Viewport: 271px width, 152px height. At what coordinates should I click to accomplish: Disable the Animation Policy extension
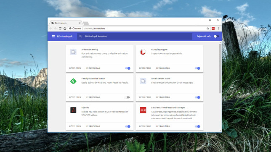pyautogui.click(x=128, y=68)
